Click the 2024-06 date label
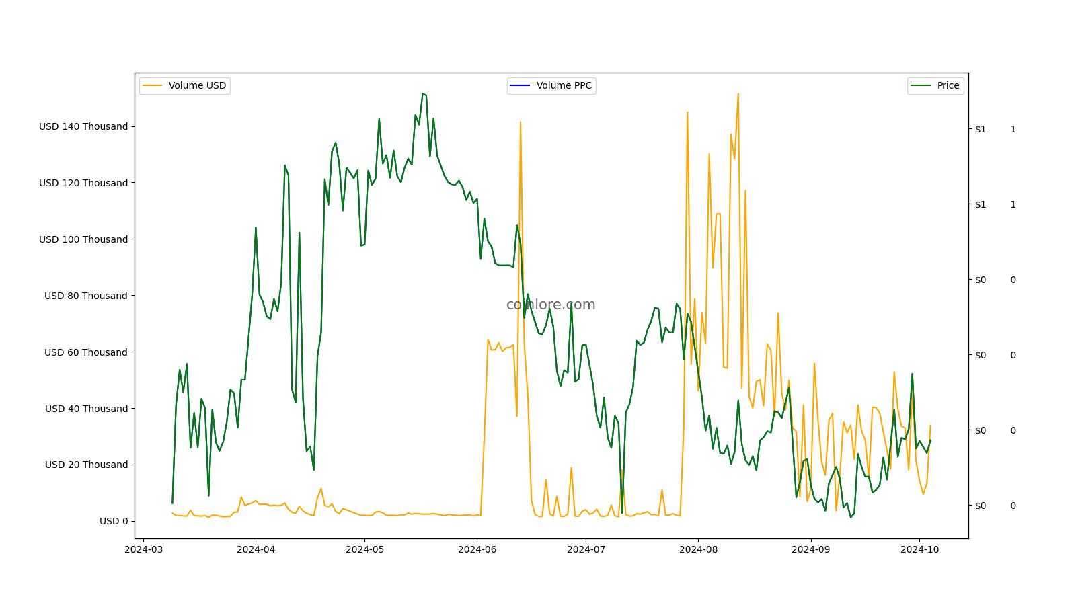This screenshot has height=605, width=1076. pyautogui.click(x=477, y=549)
